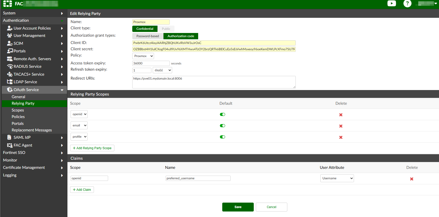Click Add Relying Party Scope button
The image size is (439, 217).
pyautogui.click(x=92, y=148)
